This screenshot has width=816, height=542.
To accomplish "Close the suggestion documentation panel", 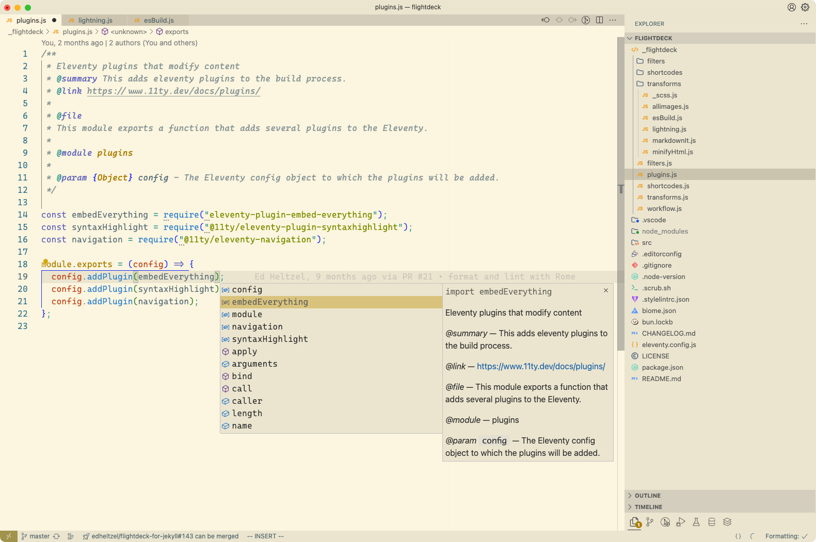I will (605, 291).
